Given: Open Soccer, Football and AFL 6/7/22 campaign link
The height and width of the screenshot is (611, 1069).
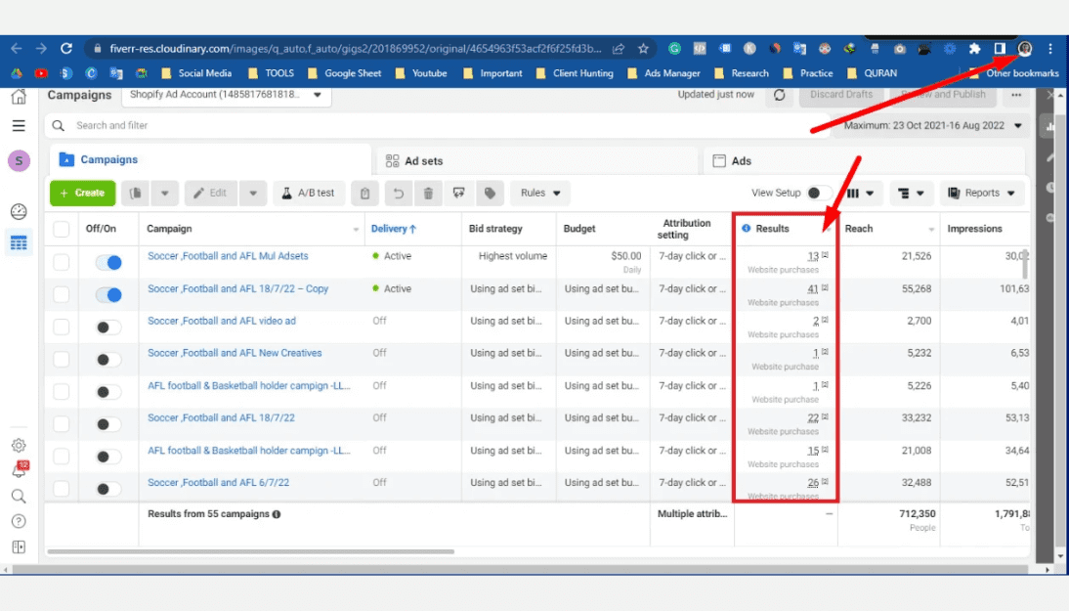Looking at the screenshot, I should 218,483.
